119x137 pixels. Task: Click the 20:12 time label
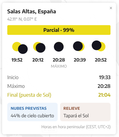click(38, 60)
